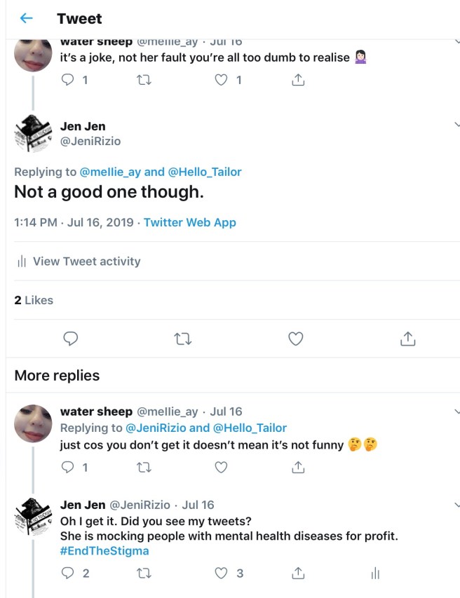460x598 pixels.
Task: Share the "Not a good one though" tweet
Action: [x=408, y=339]
